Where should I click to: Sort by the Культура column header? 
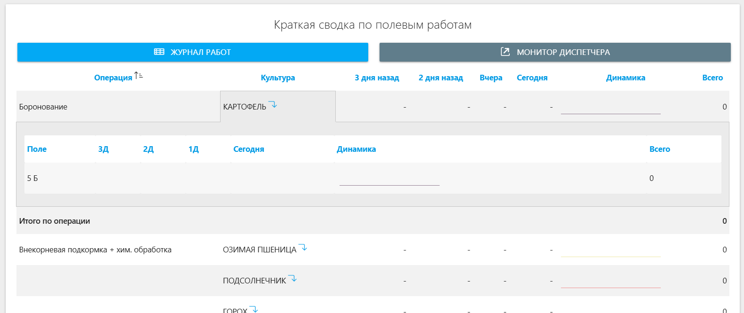coord(277,78)
